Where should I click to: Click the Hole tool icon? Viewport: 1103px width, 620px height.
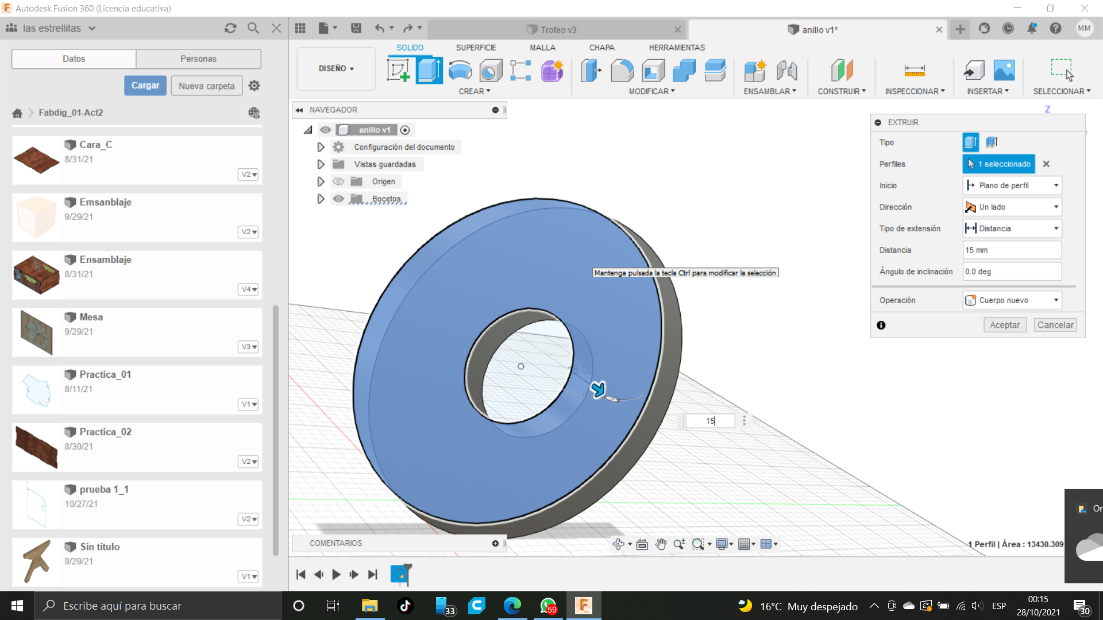(x=491, y=71)
